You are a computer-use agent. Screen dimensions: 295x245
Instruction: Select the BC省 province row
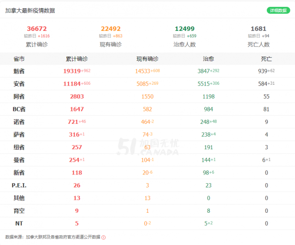pos(147,109)
